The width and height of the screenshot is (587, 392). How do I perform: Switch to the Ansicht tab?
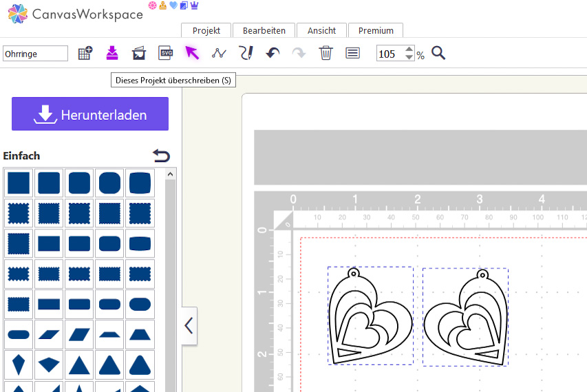[321, 30]
